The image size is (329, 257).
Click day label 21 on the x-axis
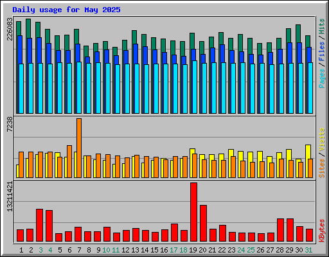coord(212,250)
